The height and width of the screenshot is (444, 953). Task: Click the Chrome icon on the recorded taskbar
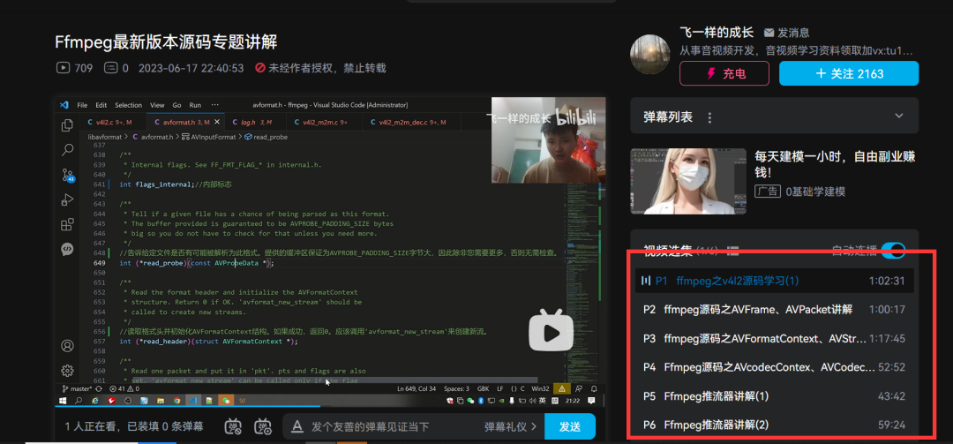pyautogui.click(x=176, y=401)
